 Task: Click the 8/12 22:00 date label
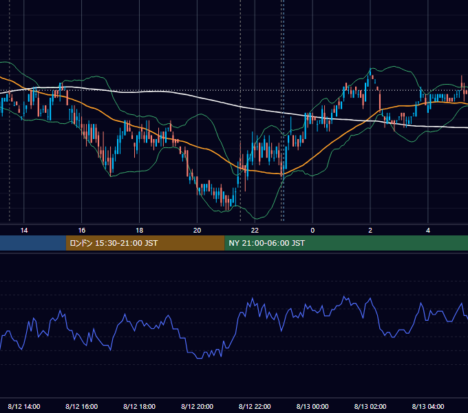pyautogui.click(x=255, y=406)
